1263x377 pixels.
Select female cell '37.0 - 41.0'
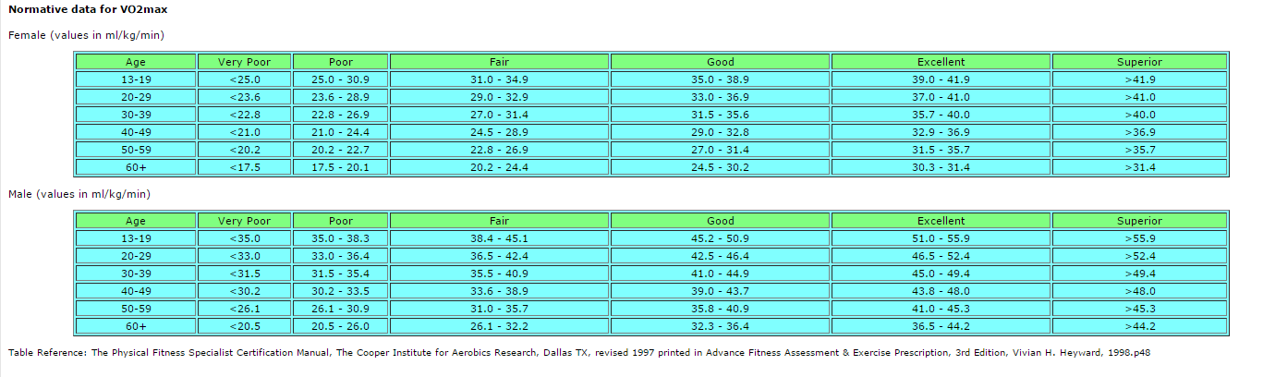pyautogui.click(x=941, y=97)
